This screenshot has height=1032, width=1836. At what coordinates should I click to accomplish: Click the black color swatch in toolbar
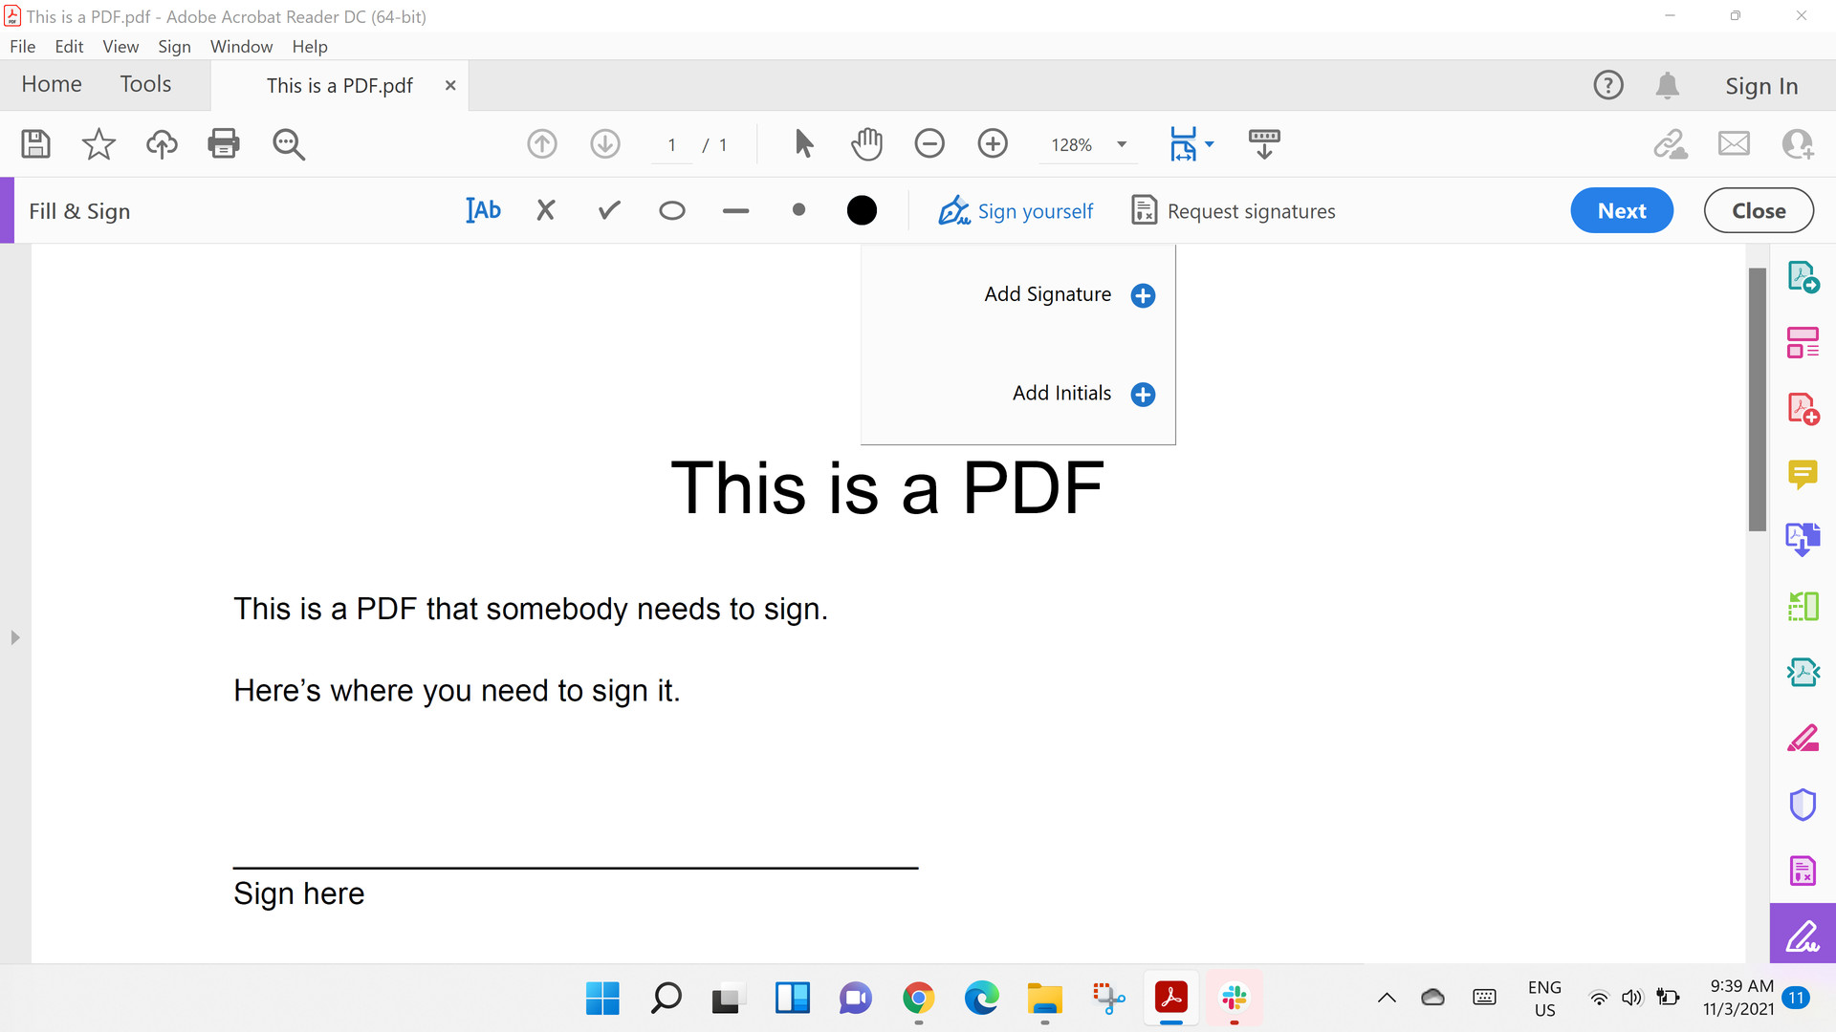[863, 210]
